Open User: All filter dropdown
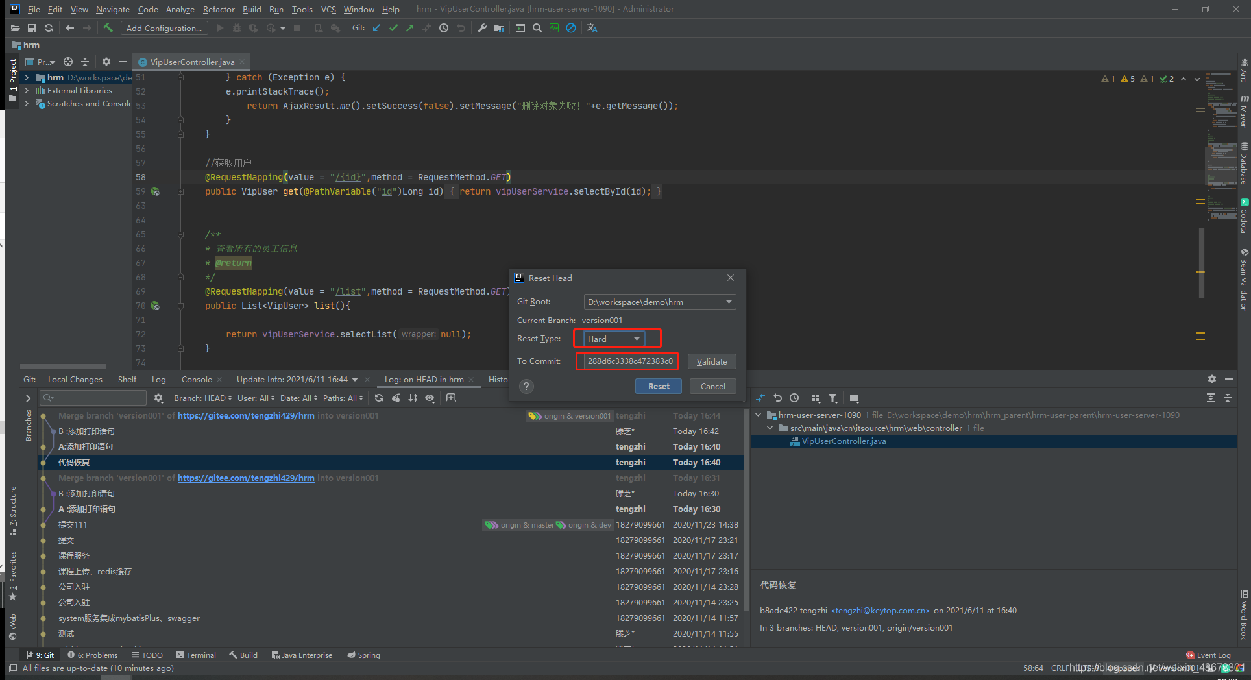The height and width of the screenshot is (680, 1251). tap(256, 398)
